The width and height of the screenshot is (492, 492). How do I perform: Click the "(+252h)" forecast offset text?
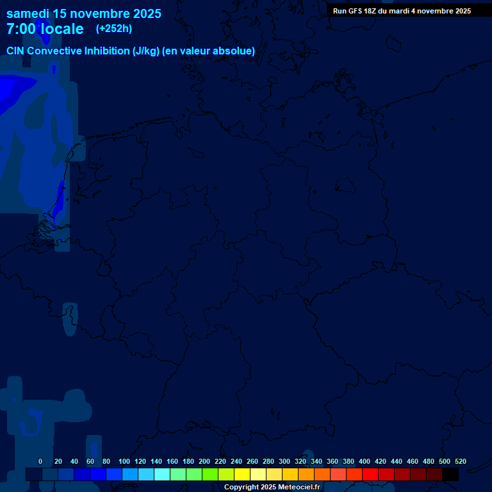(x=114, y=29)
